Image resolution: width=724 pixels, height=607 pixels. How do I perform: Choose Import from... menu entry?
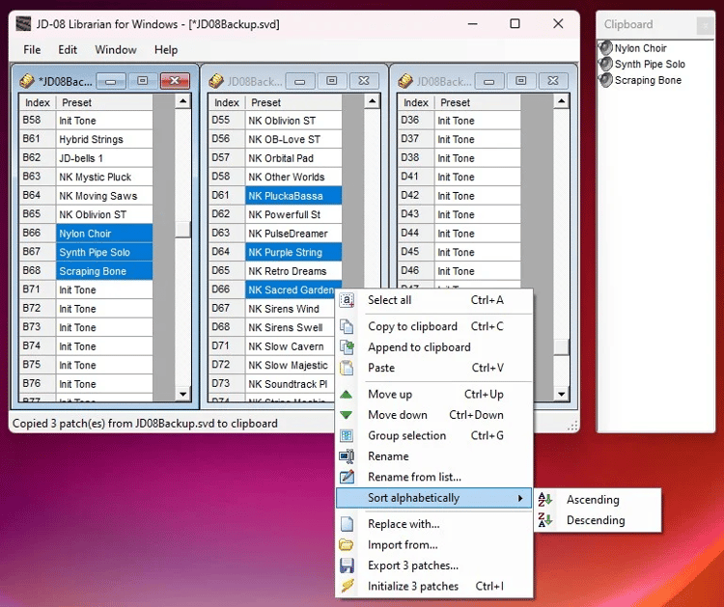point(434,544)
